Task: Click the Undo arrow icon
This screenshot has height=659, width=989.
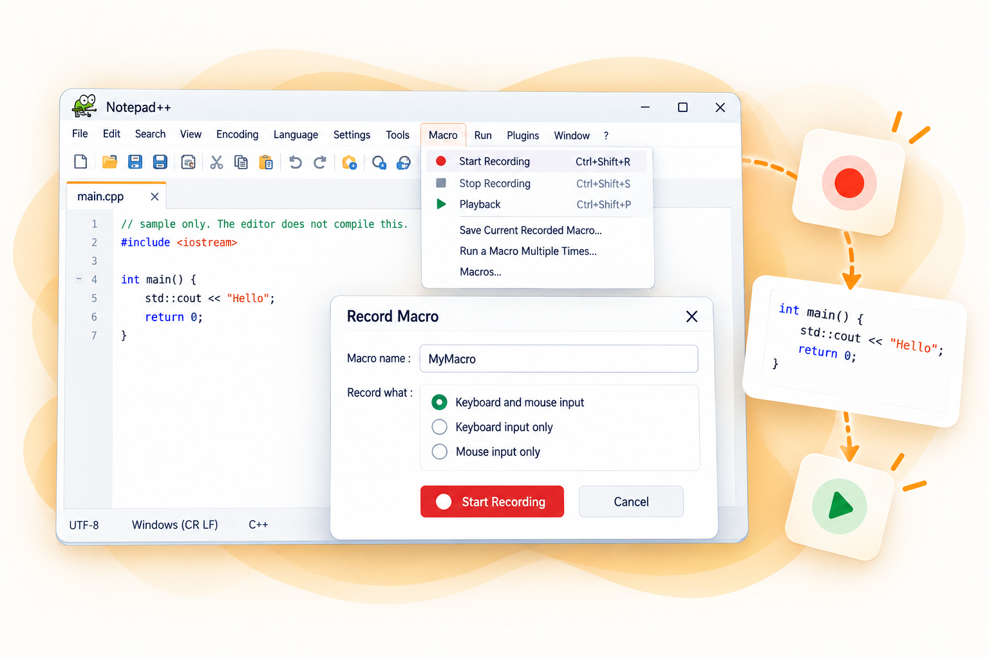Action: point(296,162)
